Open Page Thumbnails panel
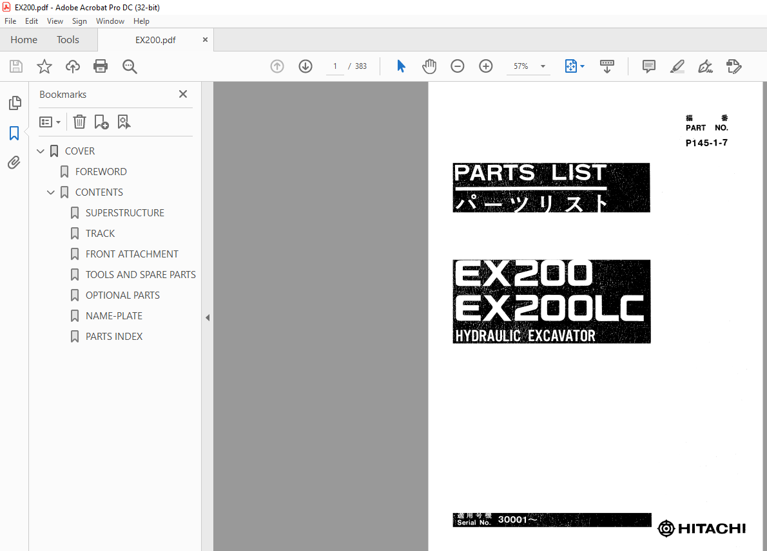The image size is (767, 551). (15, 102)
